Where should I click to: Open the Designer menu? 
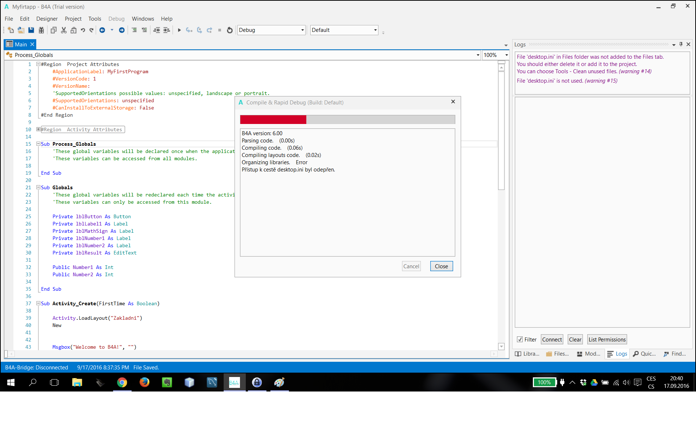[47, 19]
